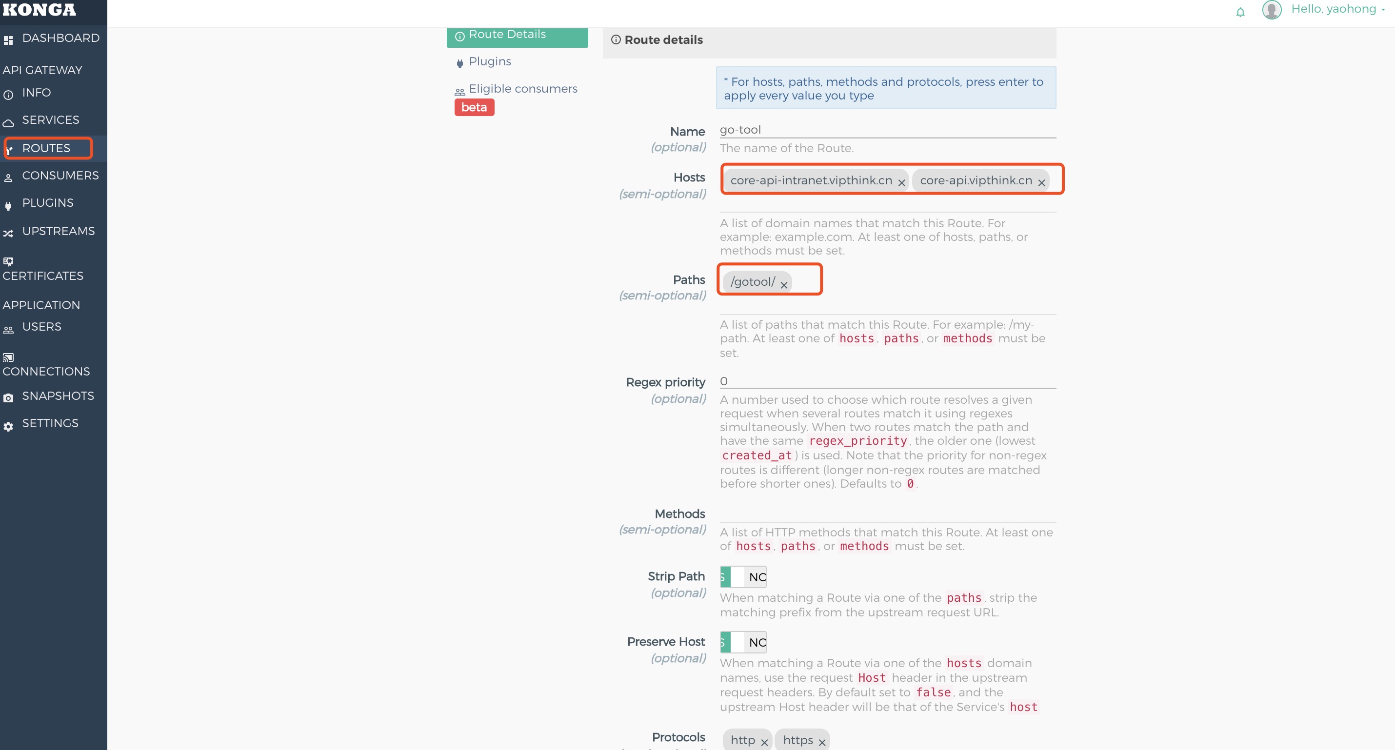Remove core-api-intranet.vipthink.cn host tag

point(902,183)
